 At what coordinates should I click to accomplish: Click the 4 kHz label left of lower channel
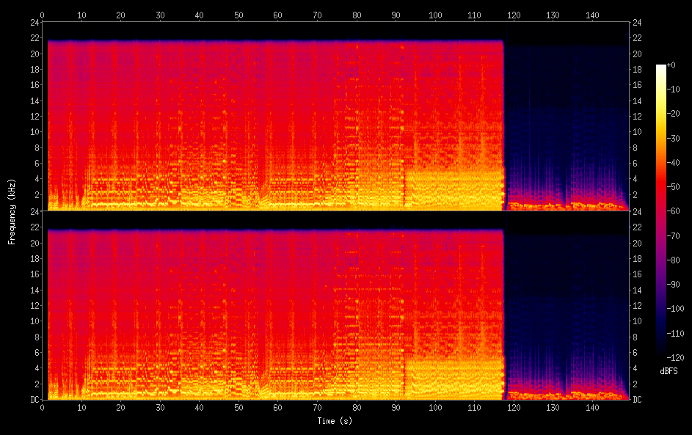coord(36,368)
